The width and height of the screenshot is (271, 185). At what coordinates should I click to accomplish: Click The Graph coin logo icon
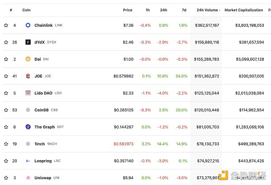point(28,127)
